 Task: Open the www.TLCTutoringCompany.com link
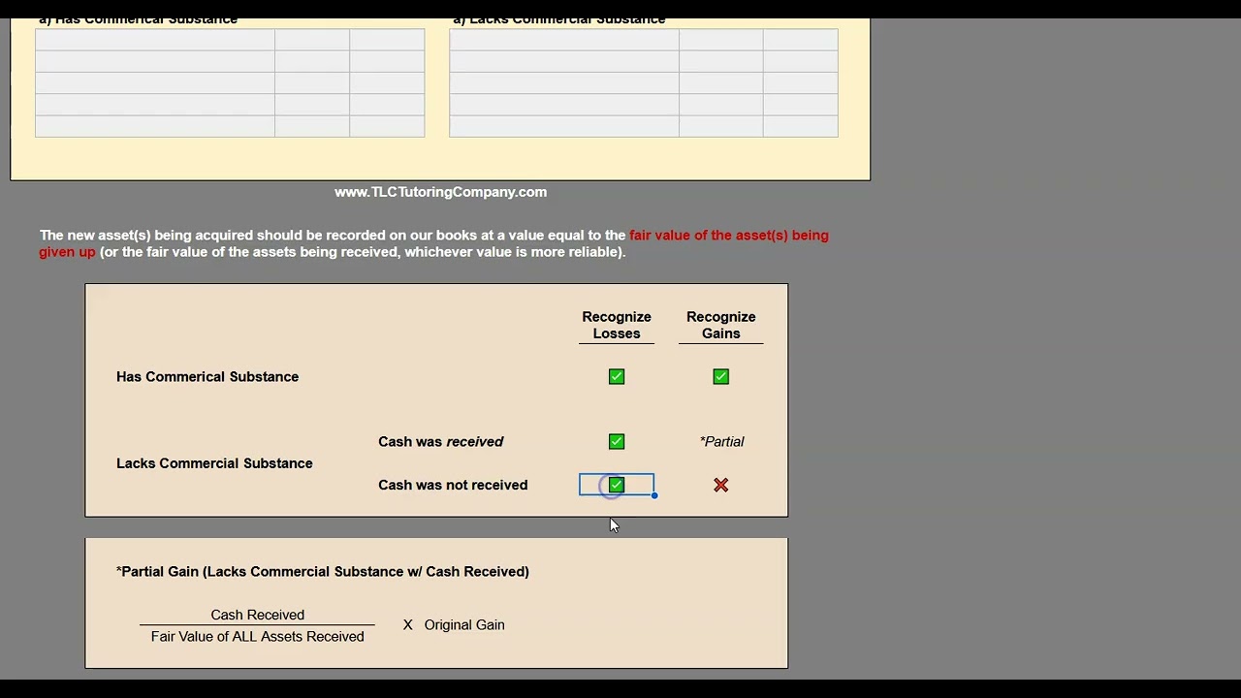pyautogui.click(x=440, y=192)
